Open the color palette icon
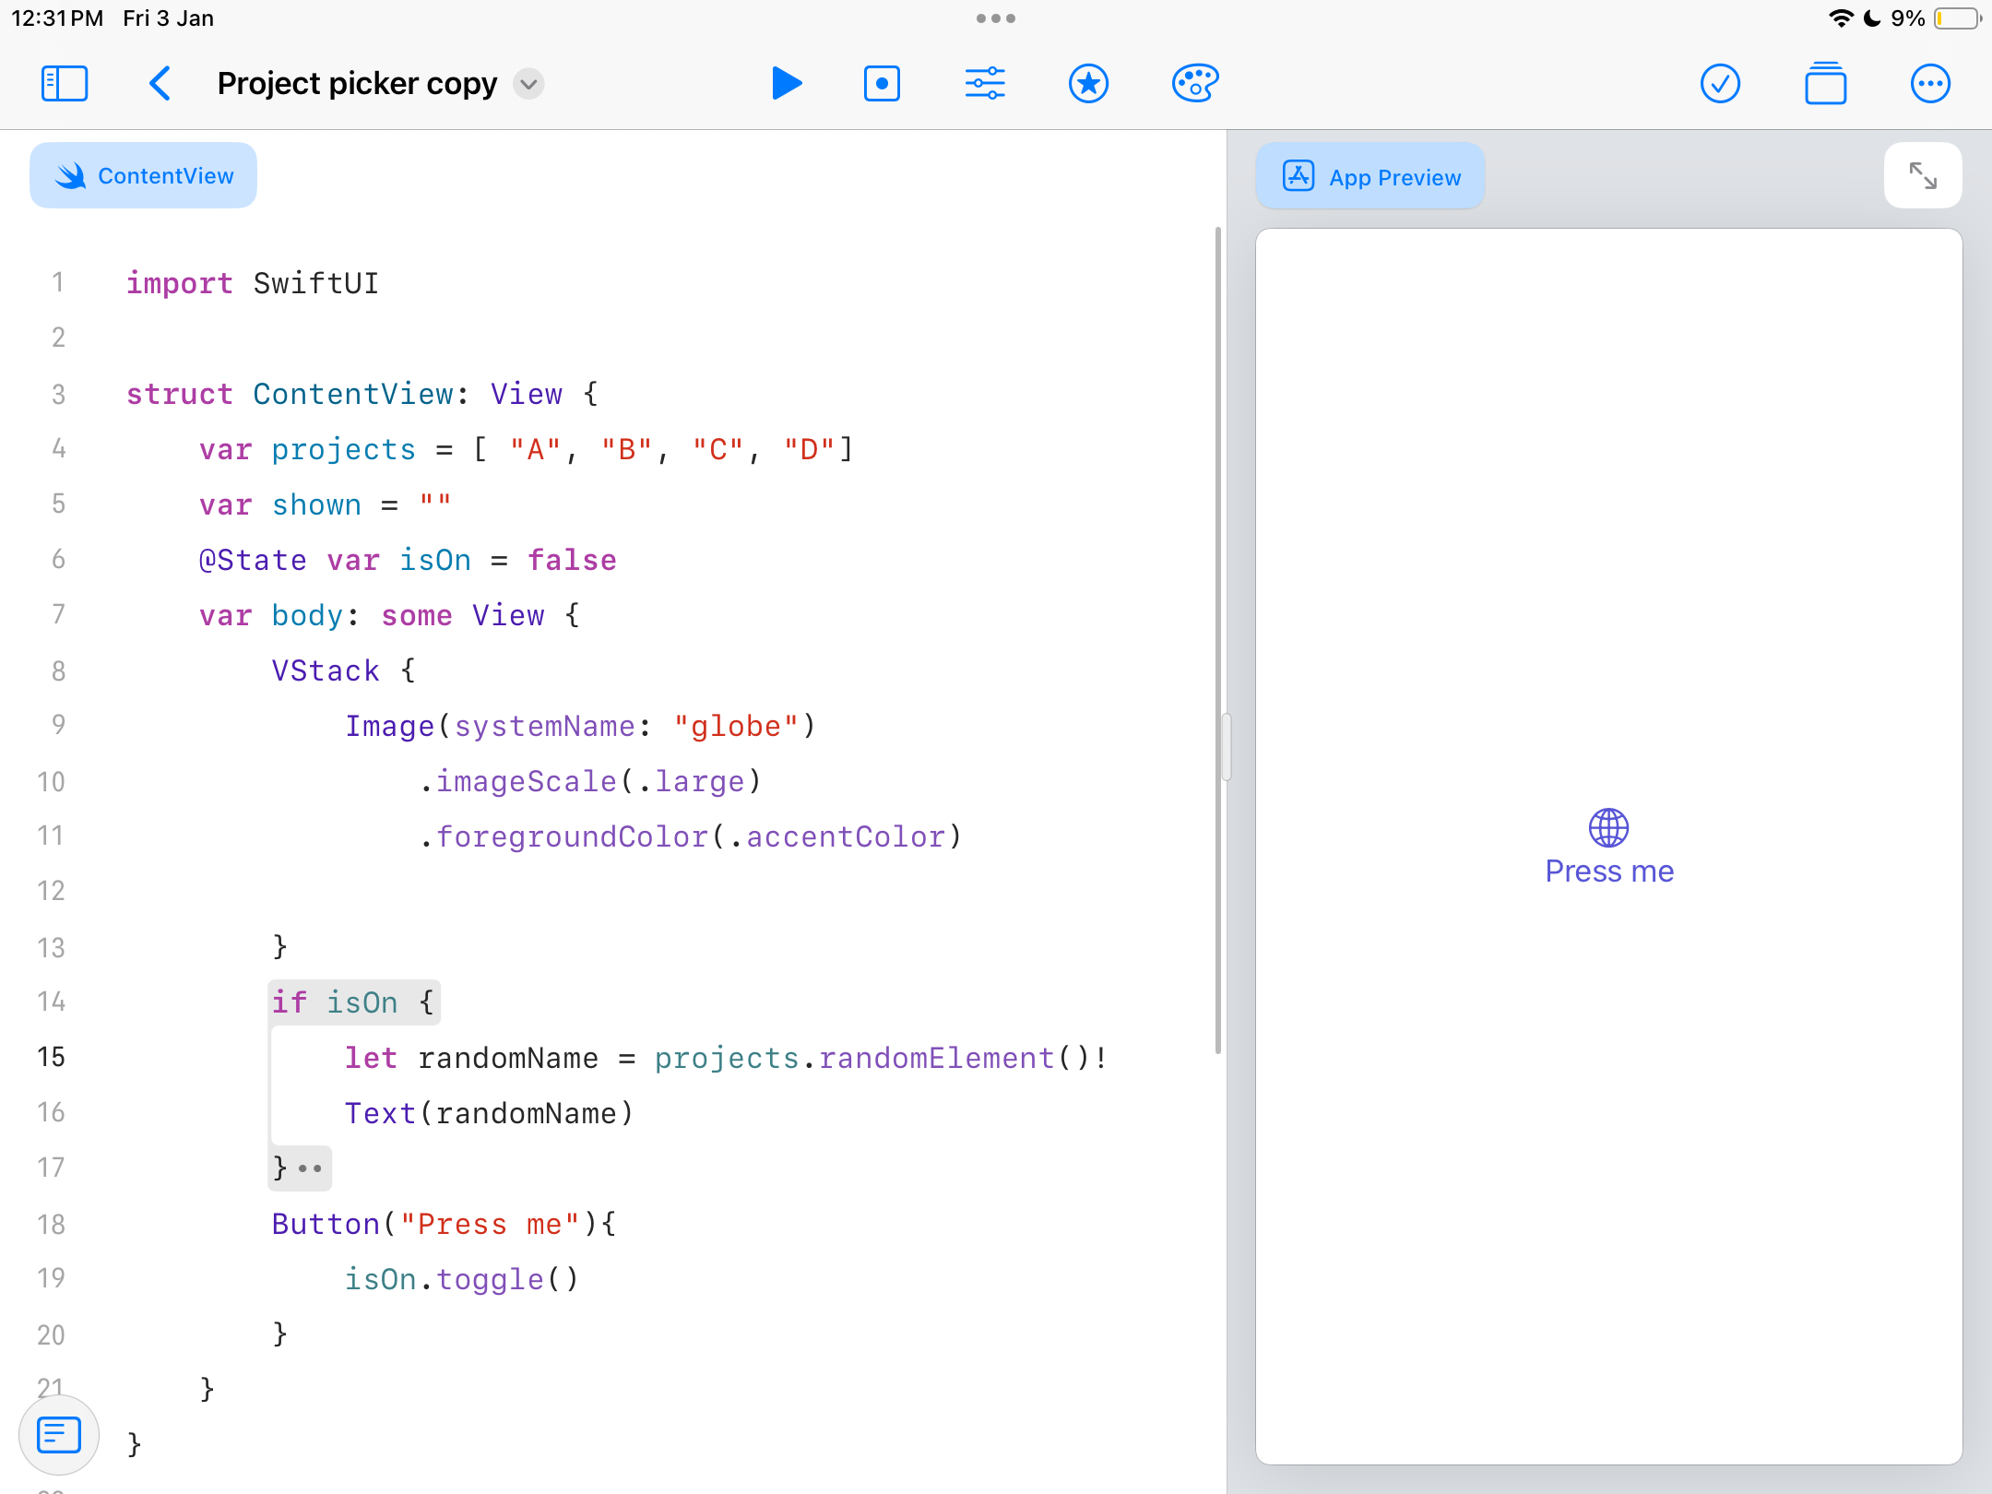 tap(1195, 84)
